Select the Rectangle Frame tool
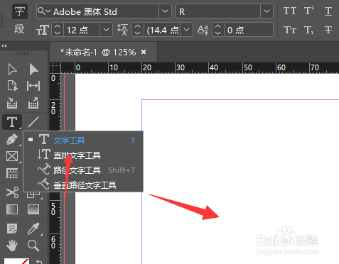This screenshot has width=339, height=264. (x=12, y=156)
